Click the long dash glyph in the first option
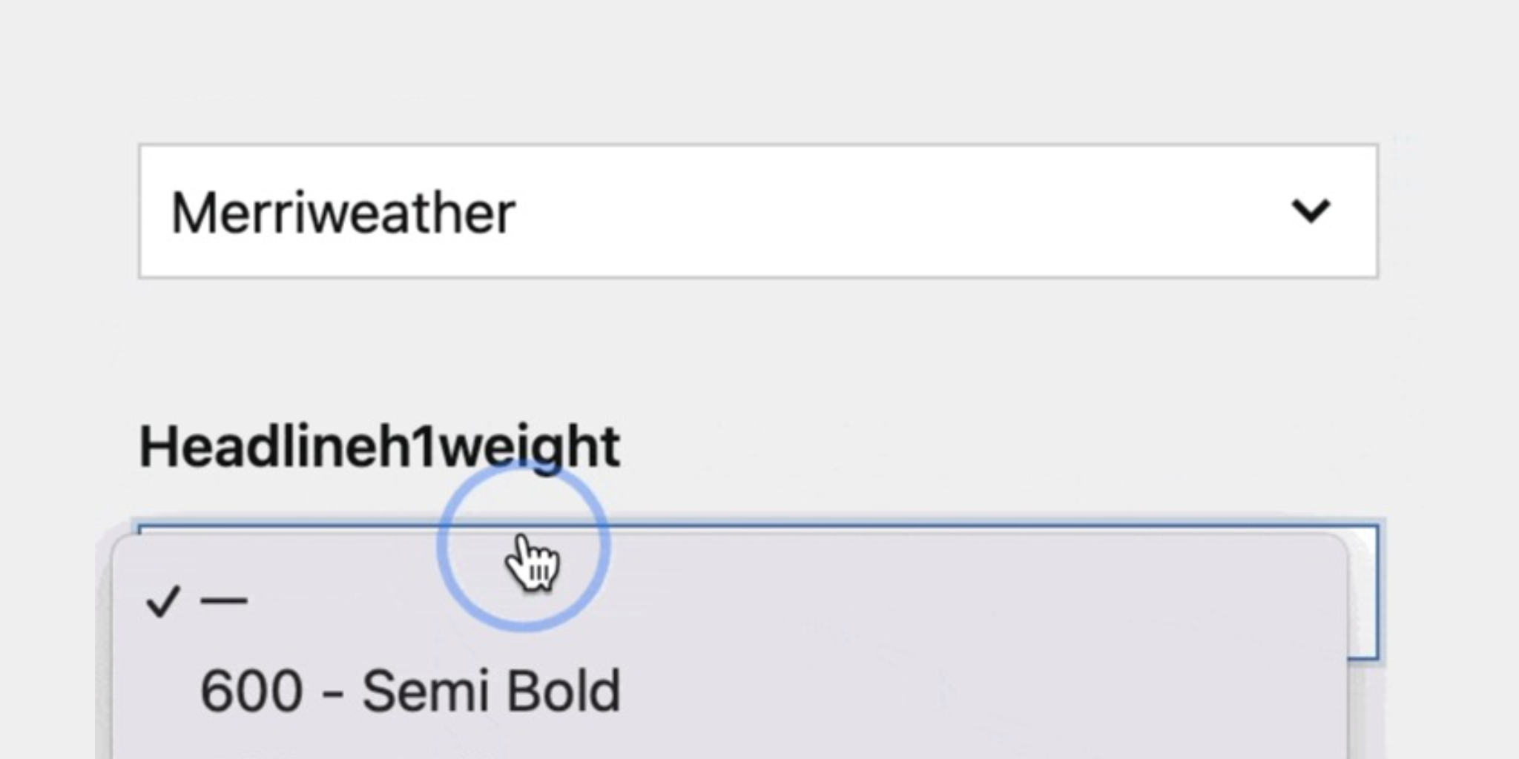This screenshot has width=1519, height=759. [x=224, y=601]
